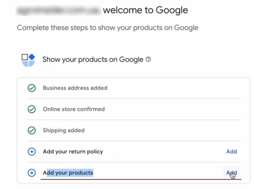Click green checkmark next to Online store confirmed
Viewport: 254px width, 189px height.
point(32,109)
